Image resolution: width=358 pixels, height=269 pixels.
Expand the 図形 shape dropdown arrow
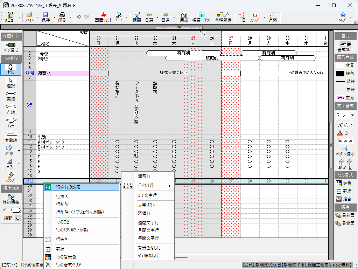coord(19,151)
